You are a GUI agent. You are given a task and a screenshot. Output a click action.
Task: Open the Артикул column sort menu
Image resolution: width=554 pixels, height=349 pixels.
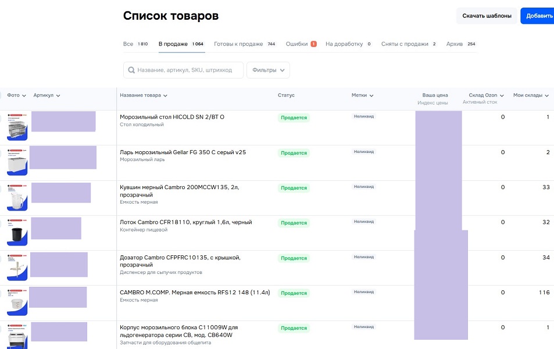tap(47, 95)
